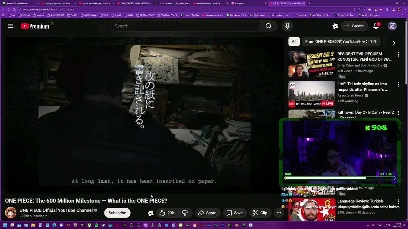Open Resident Evil Requiem video thumbnail
408x229 pixels.
click(312, 64)
